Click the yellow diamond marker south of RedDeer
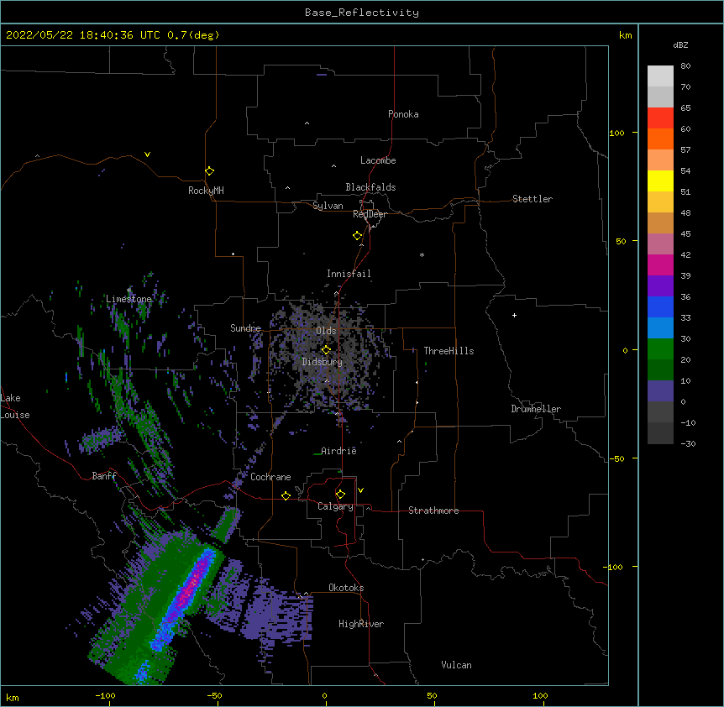Screen dimensions: 724x707 [x=358, y=236]
